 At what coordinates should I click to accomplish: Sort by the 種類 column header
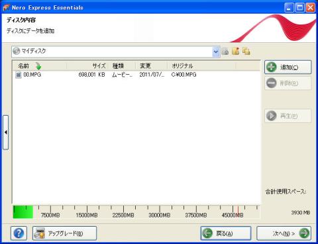123,66
